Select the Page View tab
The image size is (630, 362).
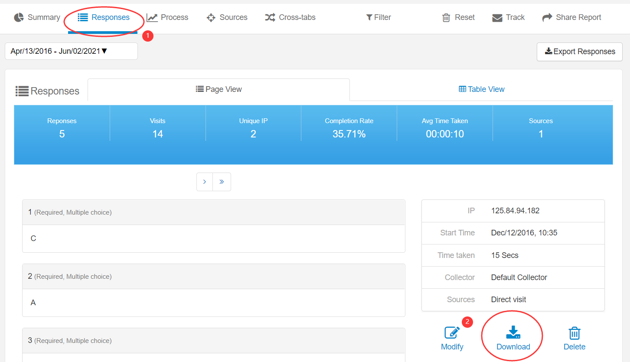pos(219,89)
